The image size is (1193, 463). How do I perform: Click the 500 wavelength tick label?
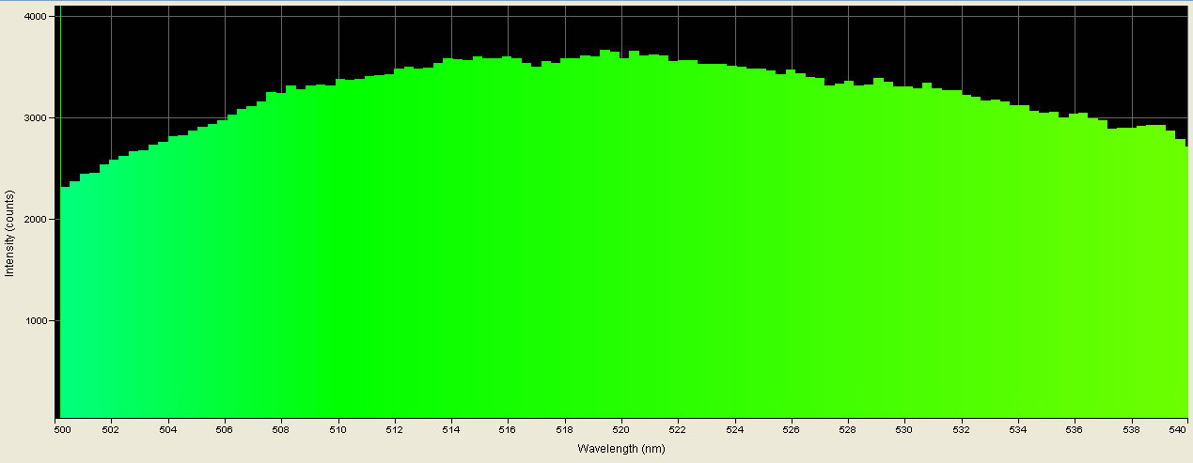(x=63, y=432)
